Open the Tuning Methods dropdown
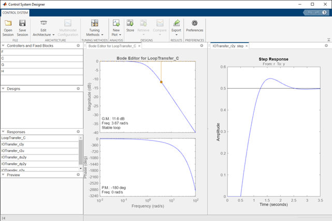Screen dimensions: 332x221 pyautogui.click(x=94, y=32)
